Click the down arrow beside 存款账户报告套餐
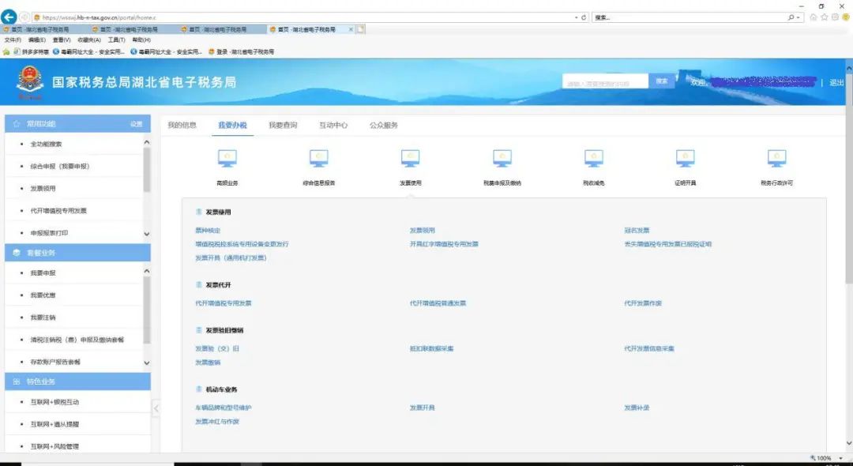Screen dimensions: 853x466 [x=146, y=363]
